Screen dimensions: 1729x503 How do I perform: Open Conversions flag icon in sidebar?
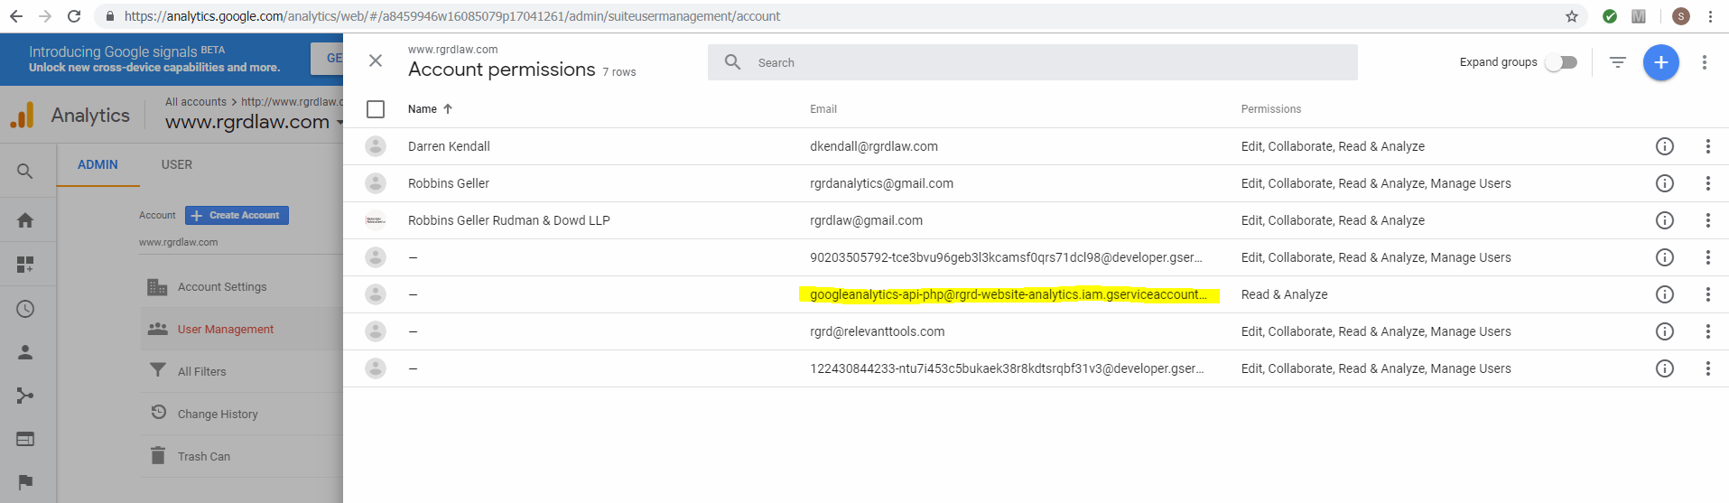click(x=25, y=482)
